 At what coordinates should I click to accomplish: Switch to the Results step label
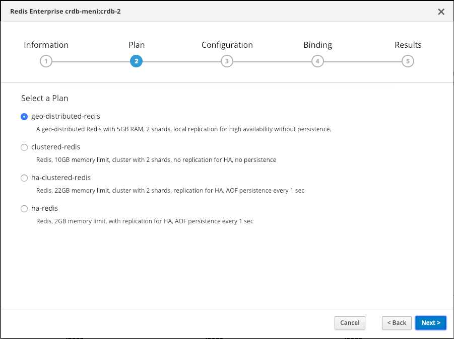[408, 45]
